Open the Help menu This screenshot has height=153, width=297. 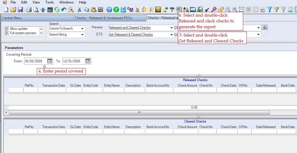tap(82, 2)
